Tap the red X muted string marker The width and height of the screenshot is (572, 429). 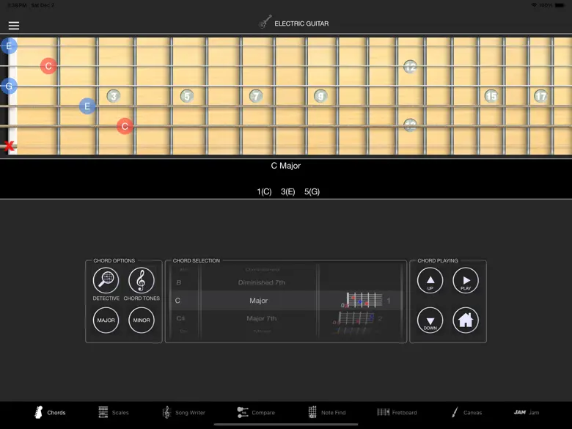tap(9, 146)
